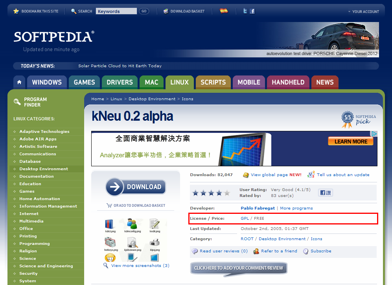Screen dimensions: 392x285
Task: Click the Refer to a friend people icon
Action: [256, 251]
